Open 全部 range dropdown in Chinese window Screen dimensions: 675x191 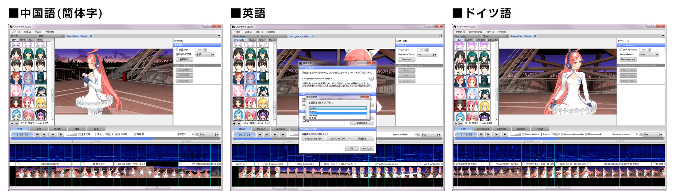click(205, 54)
